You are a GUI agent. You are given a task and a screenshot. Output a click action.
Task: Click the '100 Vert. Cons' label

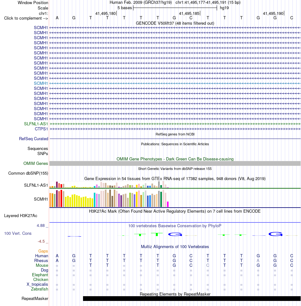(18, 234)
